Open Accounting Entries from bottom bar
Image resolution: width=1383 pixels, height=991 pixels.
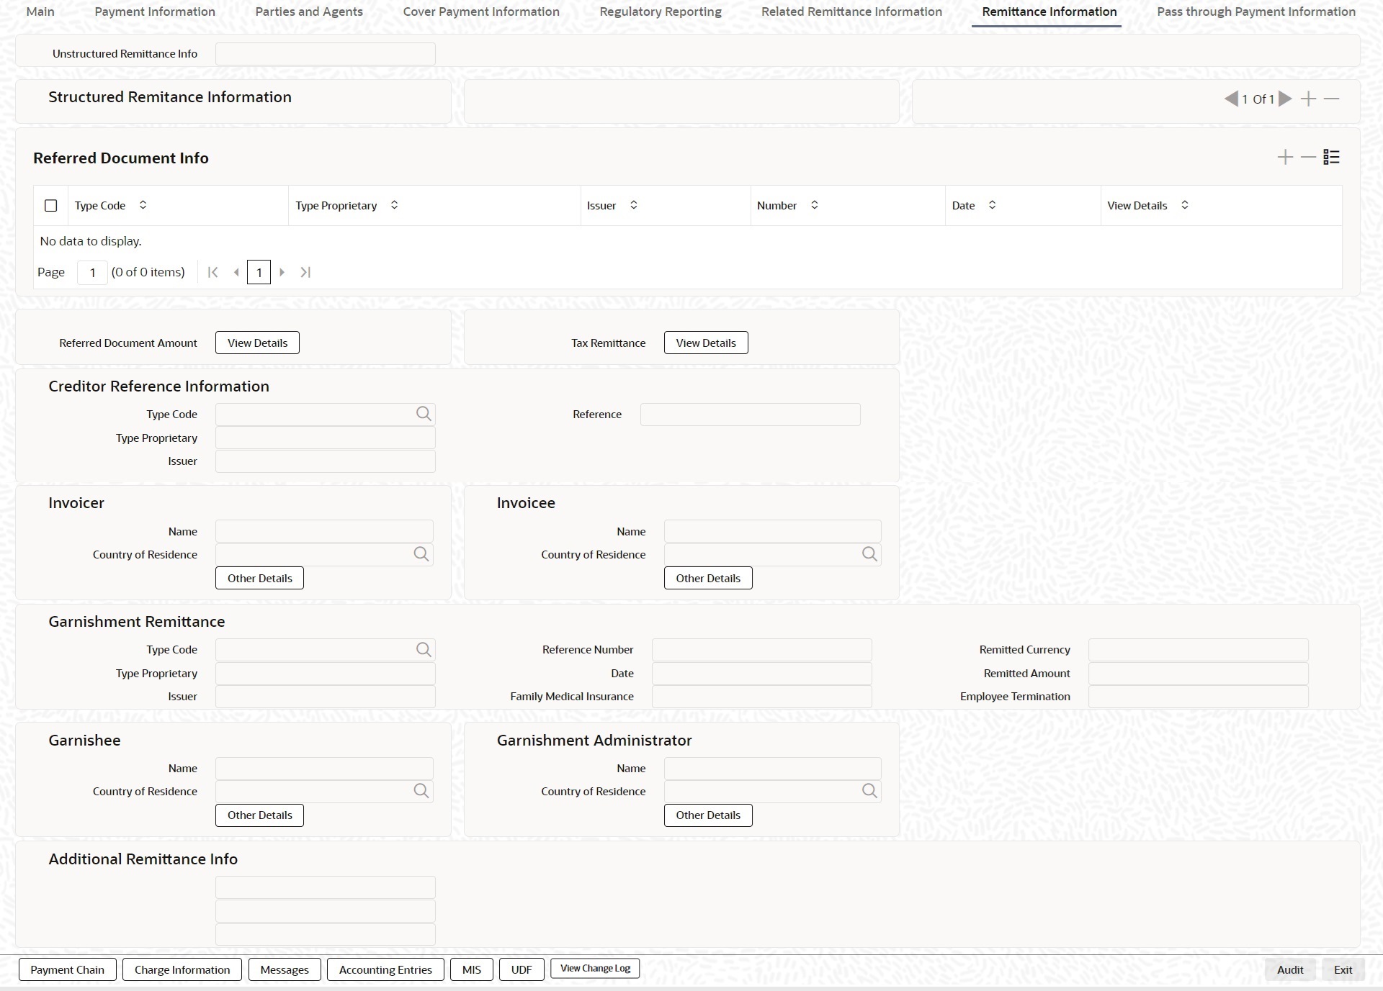[x=385, y=969]
